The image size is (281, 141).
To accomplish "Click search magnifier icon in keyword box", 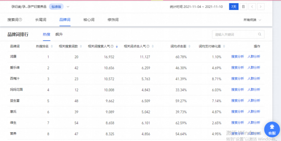I will click(x=259, y=34).
